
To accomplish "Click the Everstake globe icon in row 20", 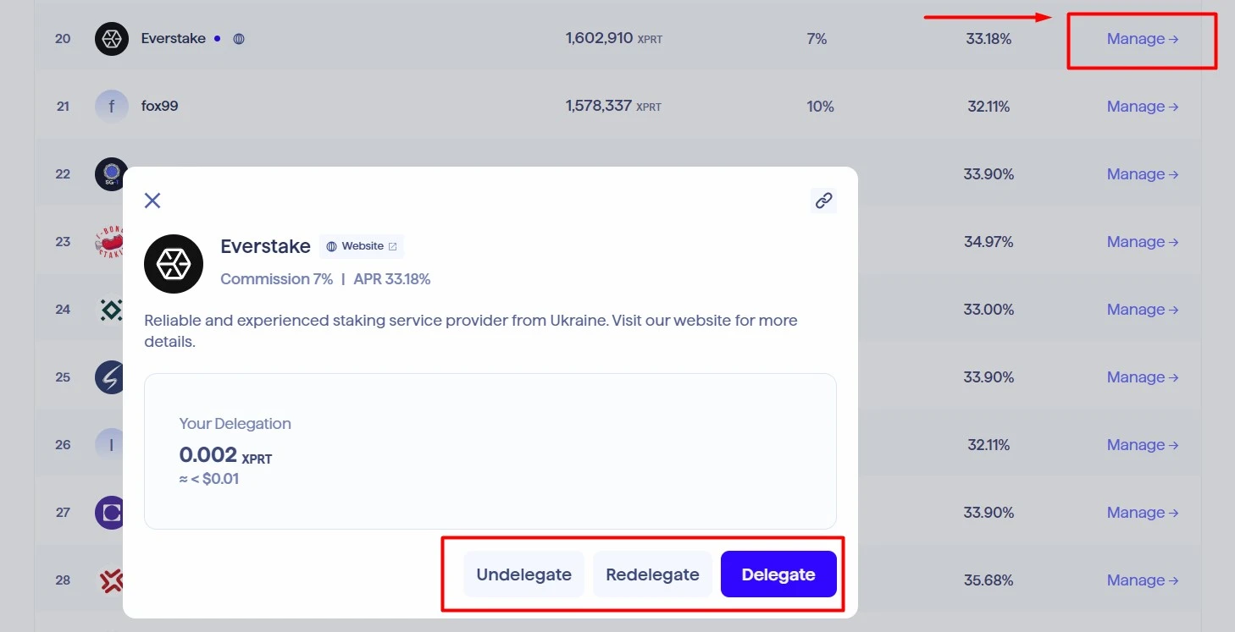I will point(239,39).
